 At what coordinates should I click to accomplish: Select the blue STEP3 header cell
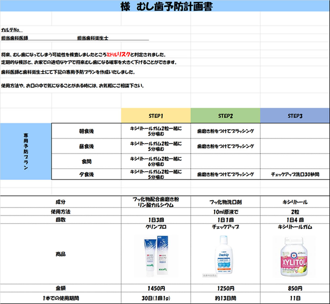pos(295,116)
